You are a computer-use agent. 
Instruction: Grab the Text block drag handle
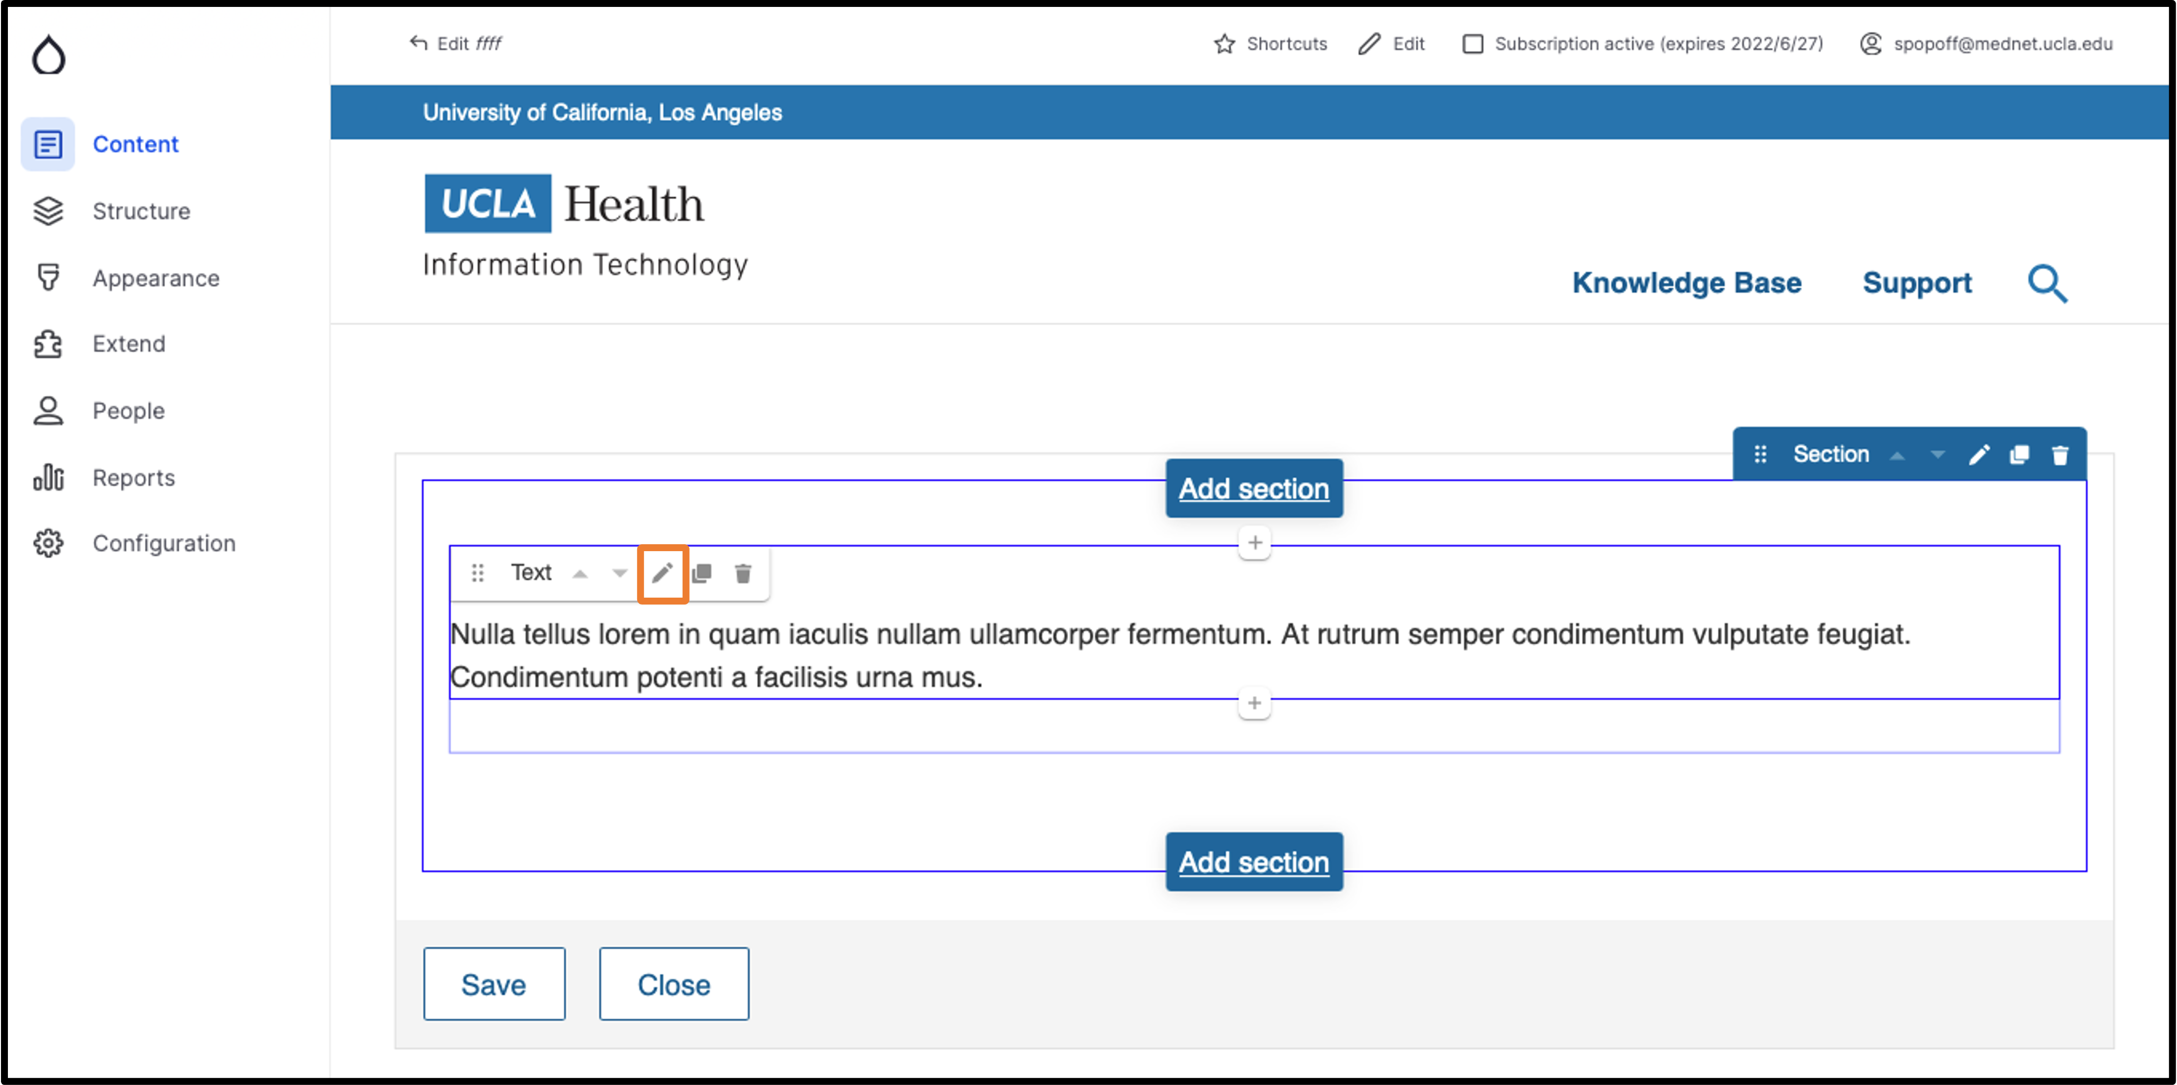tap(478, 574)
